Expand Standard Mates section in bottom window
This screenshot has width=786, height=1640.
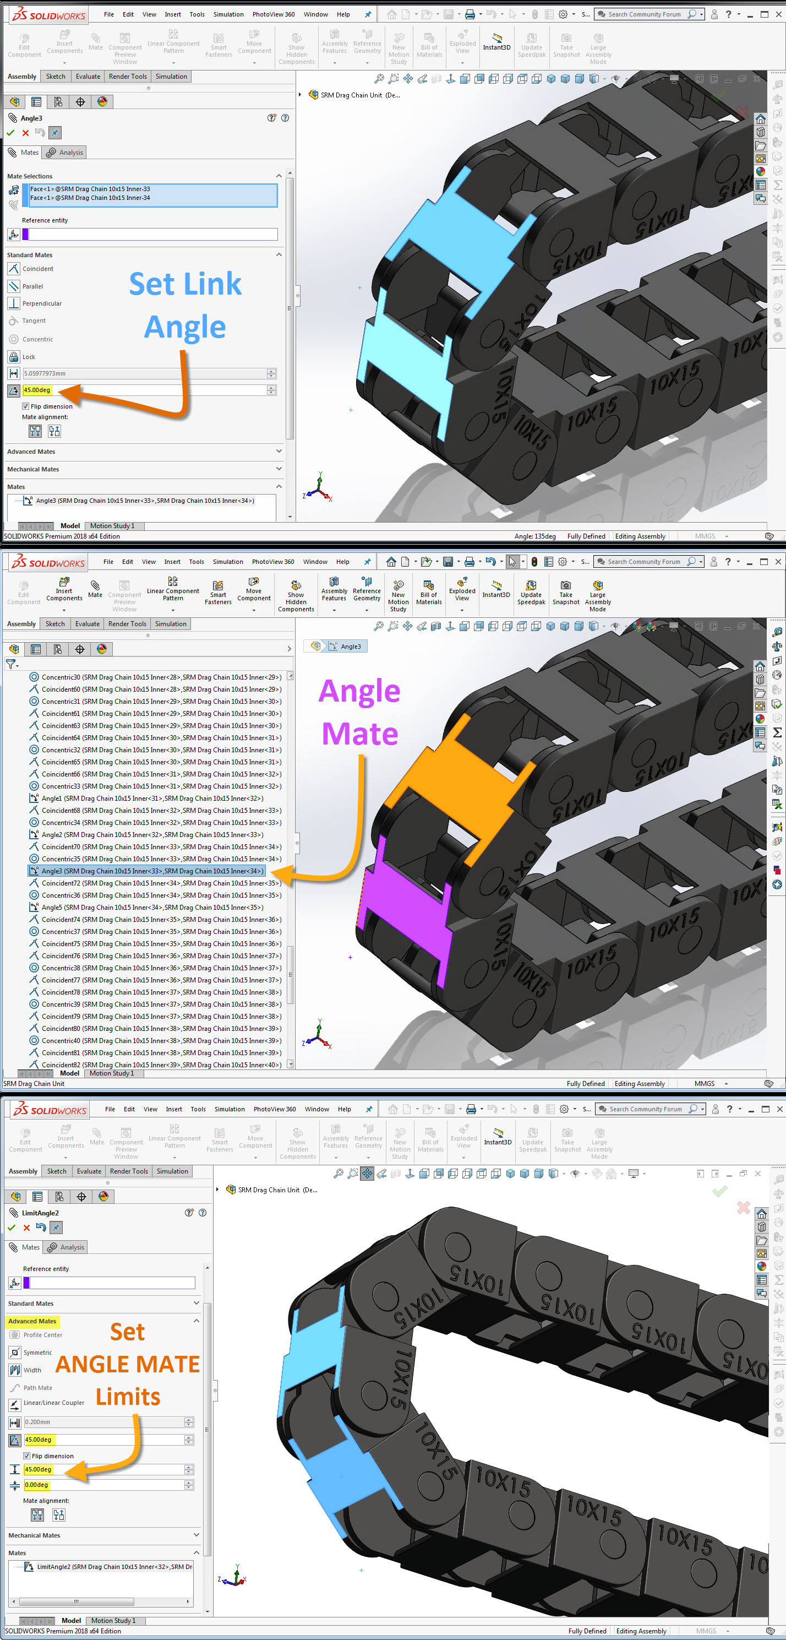coord(196,1303)
